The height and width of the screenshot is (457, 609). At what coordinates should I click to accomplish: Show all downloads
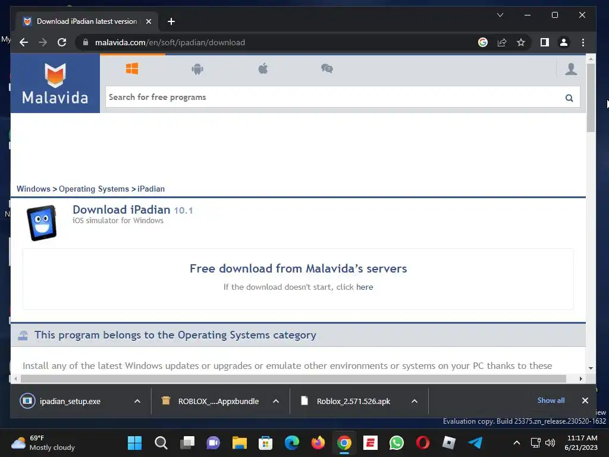(x=551, y=400)
